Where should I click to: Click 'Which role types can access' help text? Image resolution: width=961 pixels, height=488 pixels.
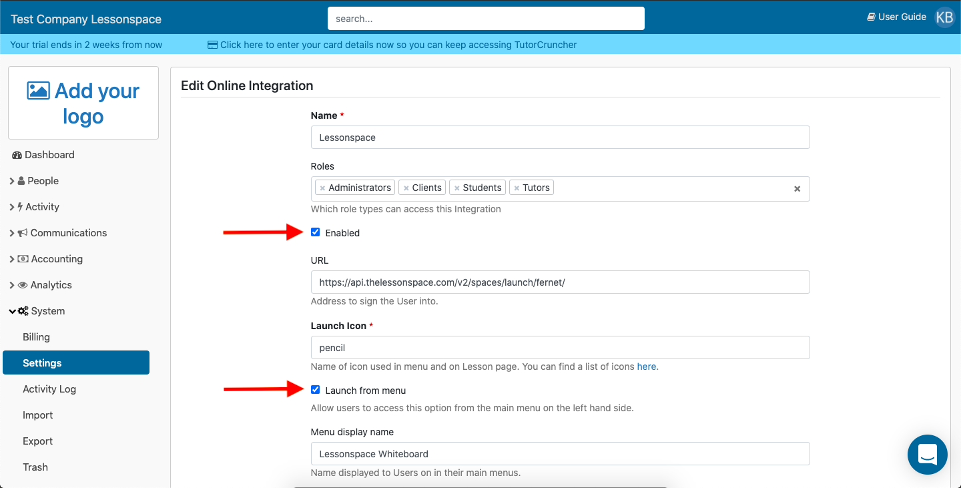point(406,209)
